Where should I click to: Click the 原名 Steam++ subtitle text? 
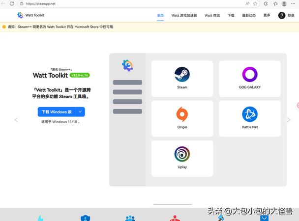coord(61,69)
